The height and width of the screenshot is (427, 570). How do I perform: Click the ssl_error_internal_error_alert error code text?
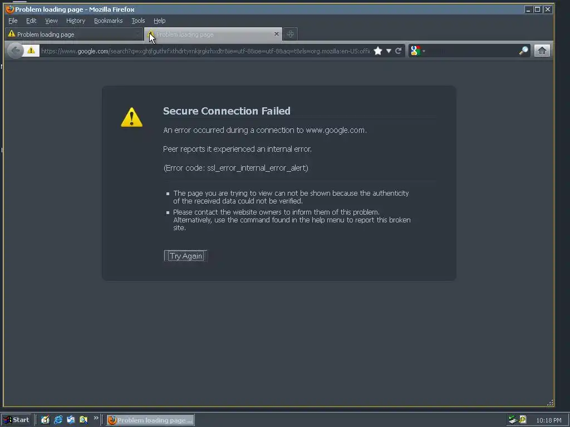pyautogui.click(x=257, y=168)
